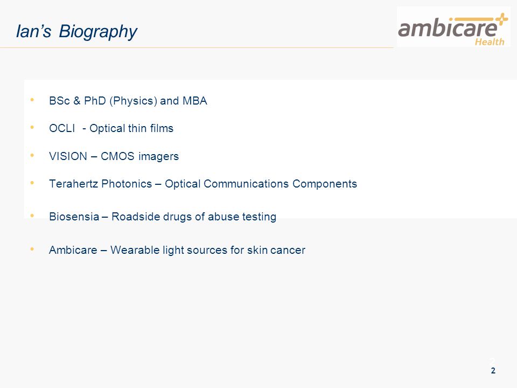Image resolution: width=517 pixels, height=388 pixels.
Task: Click the ambicare logo wordmark
Action: click(x=448, y=27)
